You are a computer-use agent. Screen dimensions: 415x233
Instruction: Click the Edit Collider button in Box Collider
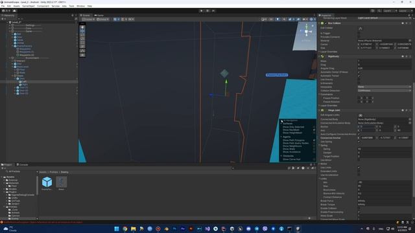point(361,28)
